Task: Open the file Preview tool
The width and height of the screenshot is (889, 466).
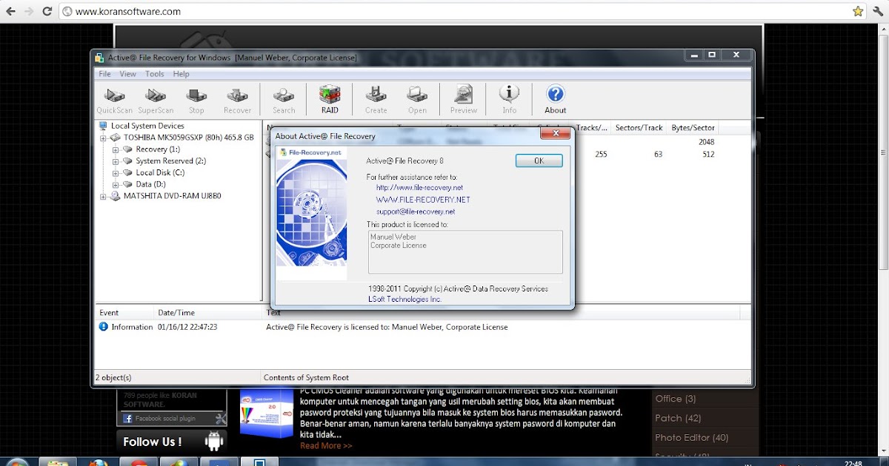Action: coord(464,101)
